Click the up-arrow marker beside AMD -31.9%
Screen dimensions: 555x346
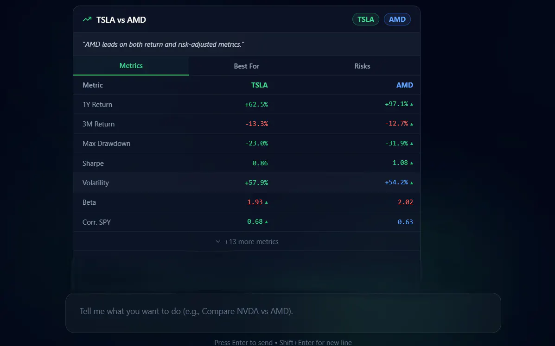coord(411,144)
